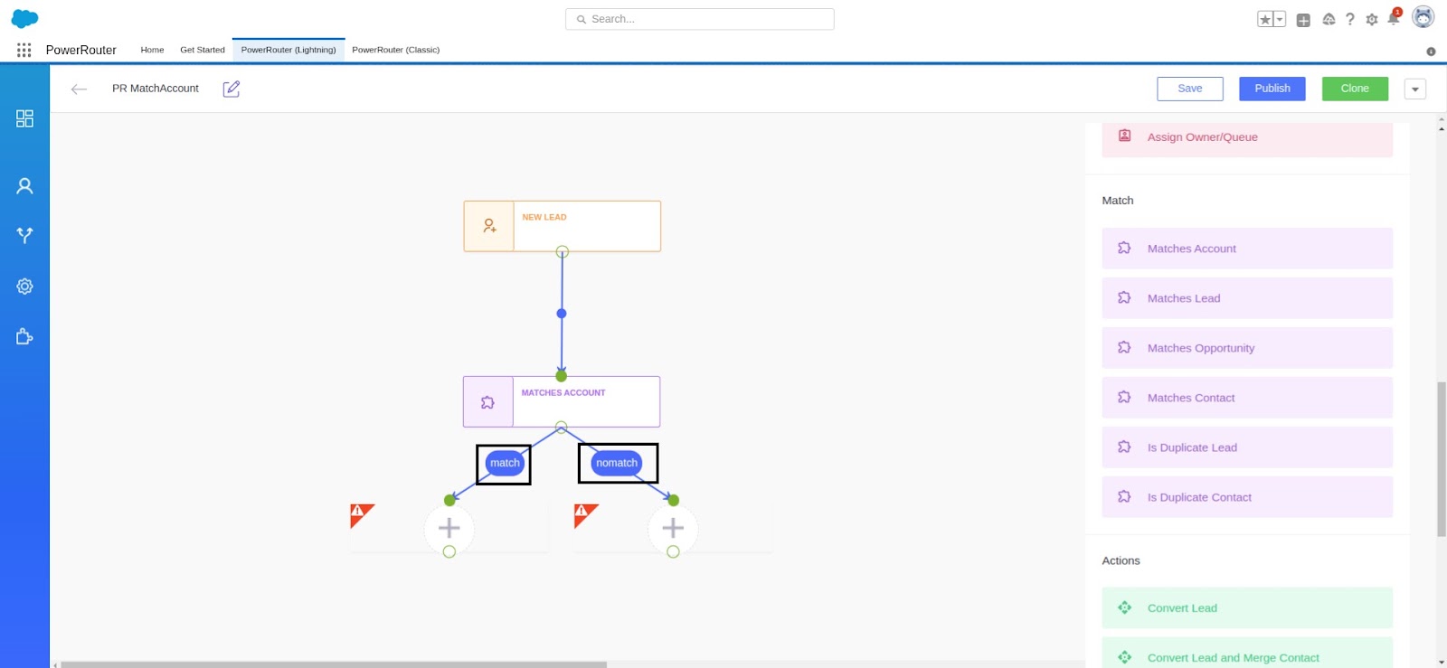This screenshot has width=1447, height=668.
Task: Open the App Launcher grid icon
Action: click(x=24, y=50)
